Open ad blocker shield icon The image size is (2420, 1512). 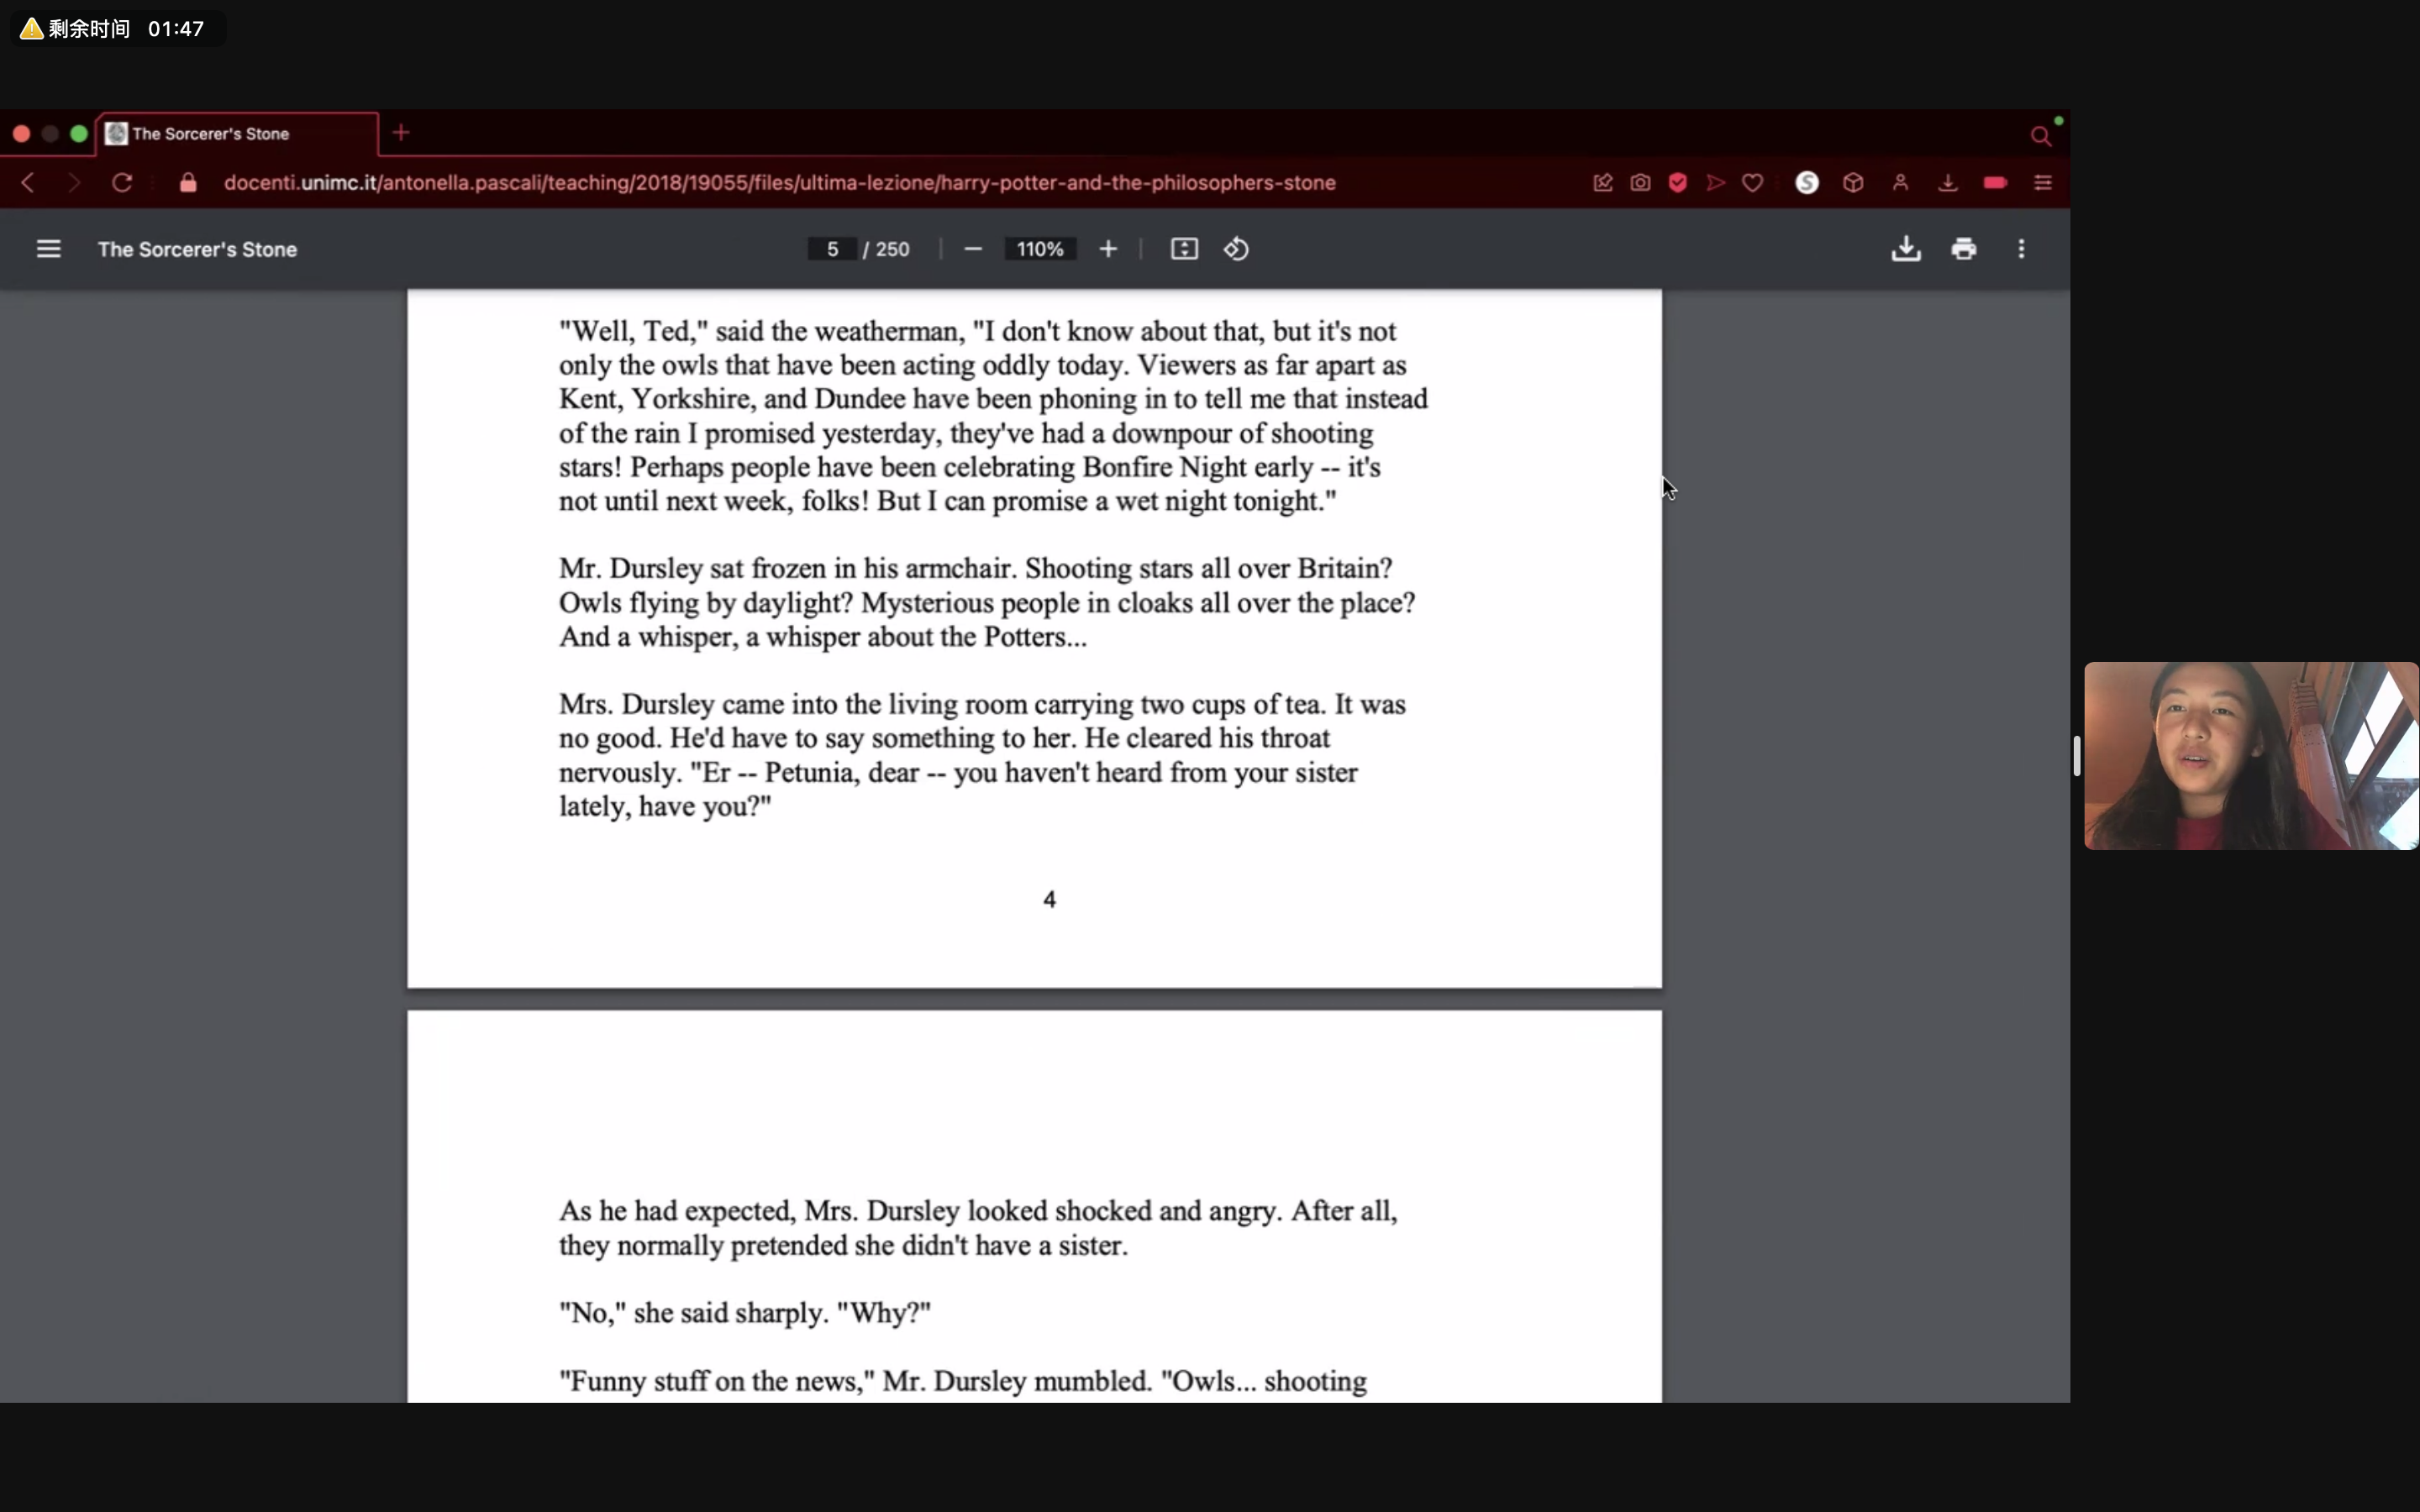click(x=1678, y=183)
